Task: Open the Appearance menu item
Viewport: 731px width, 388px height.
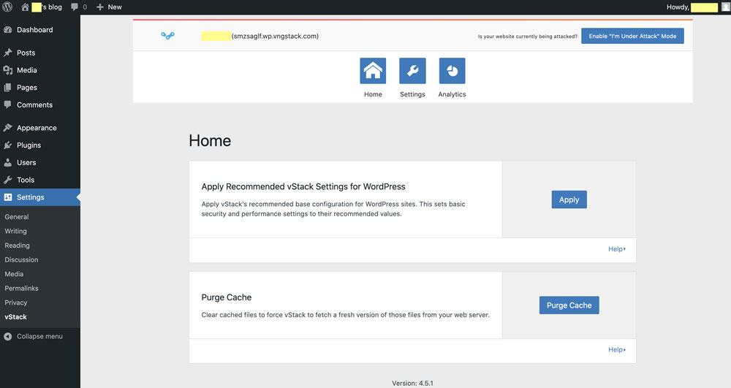Action: 40,128
